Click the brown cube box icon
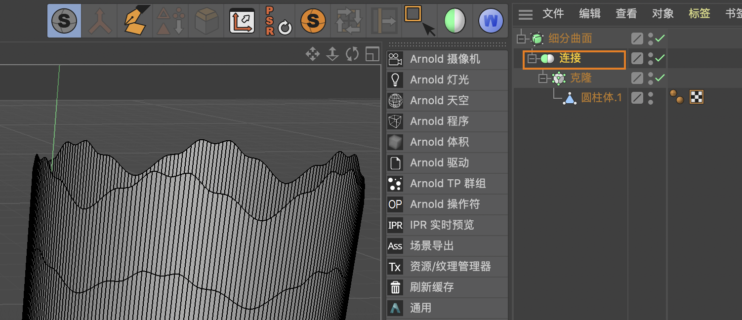742x320 pixels. (206, 21)
